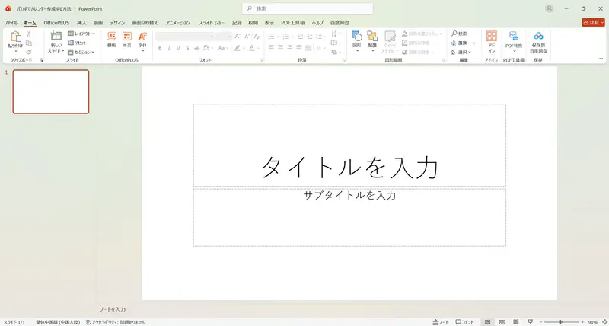Click the bullet list icon

pyautogui.click(x=271, y=37)
